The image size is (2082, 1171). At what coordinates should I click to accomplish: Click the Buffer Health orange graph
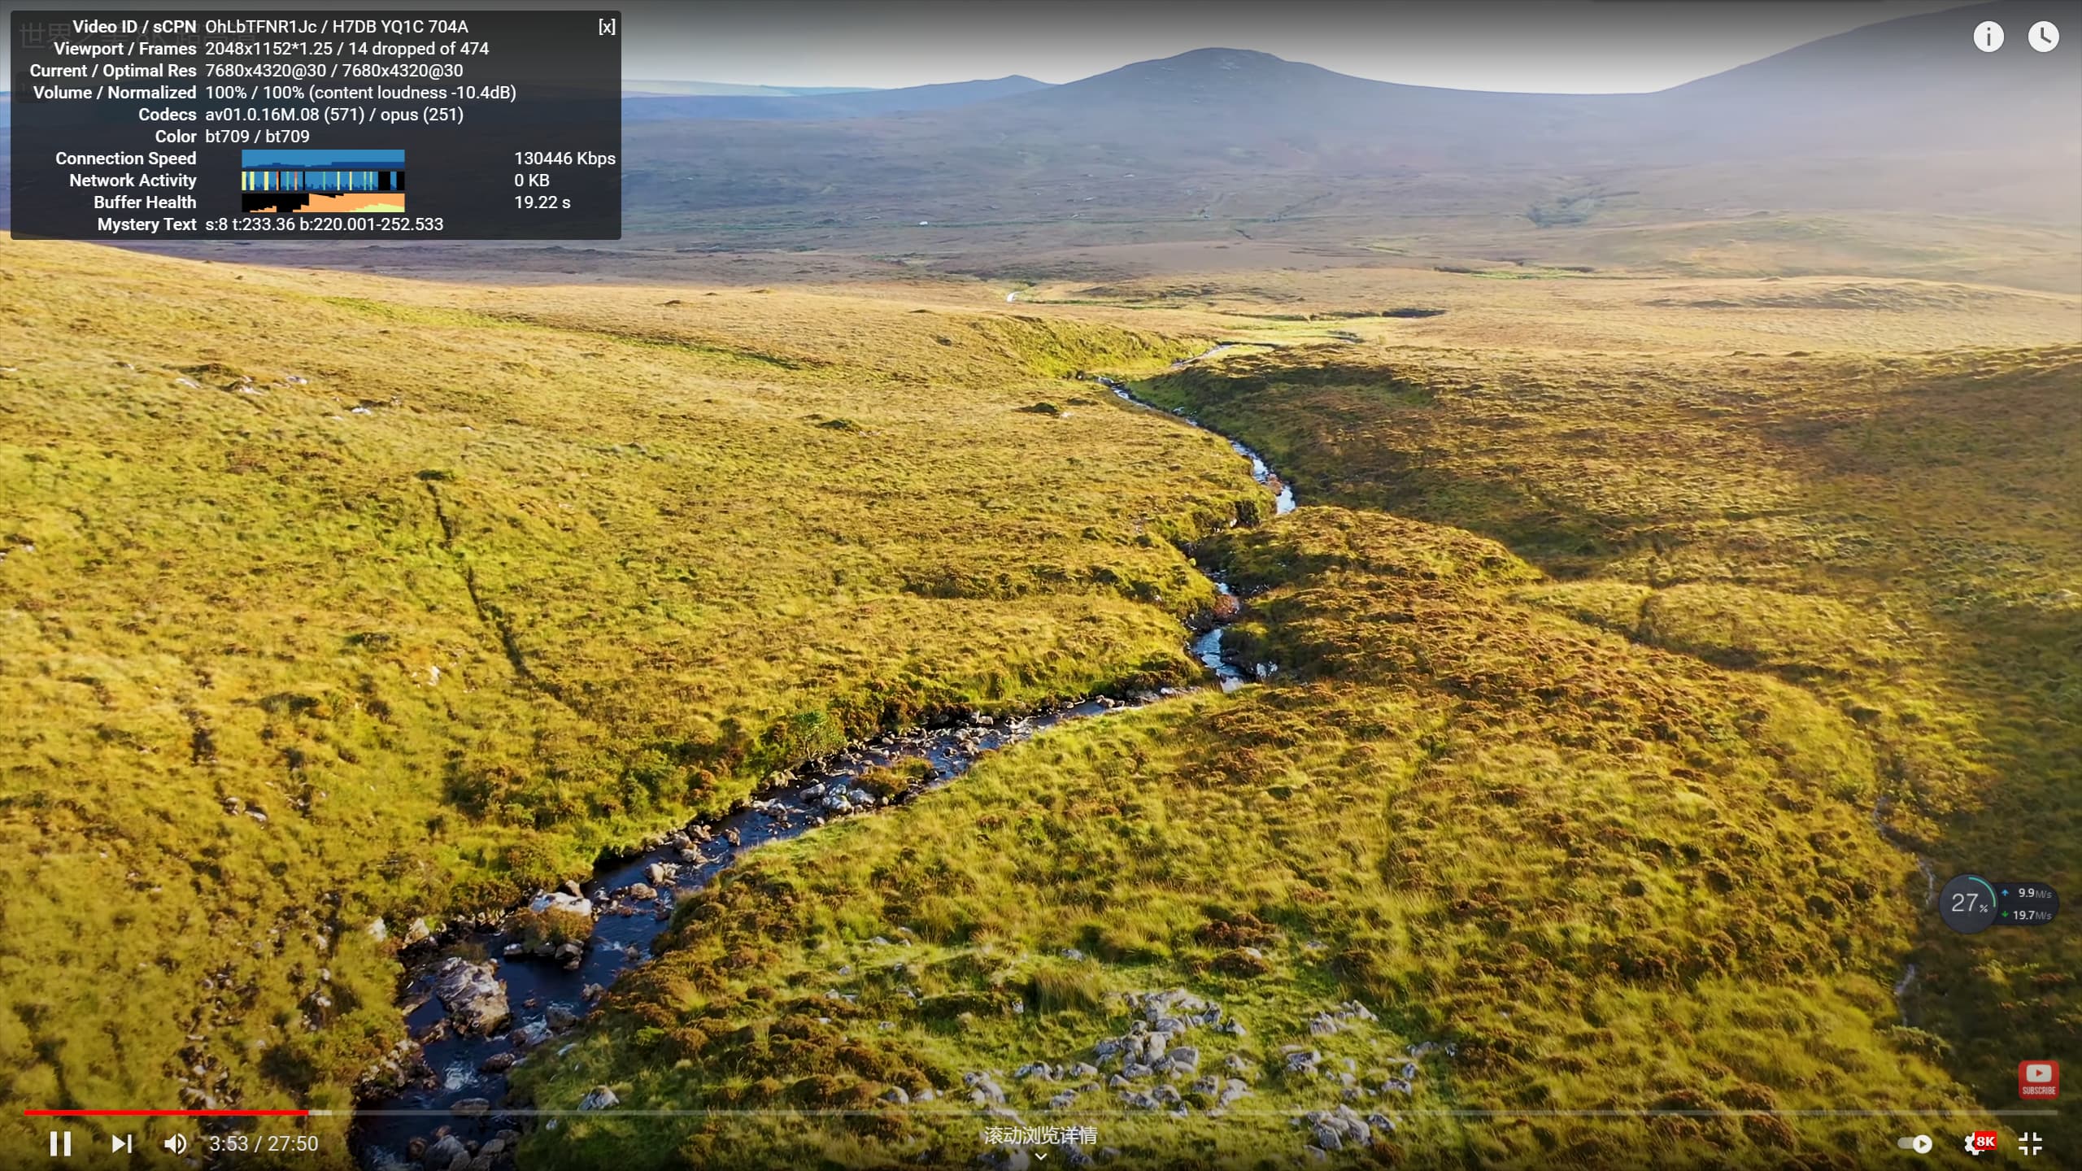323,202
